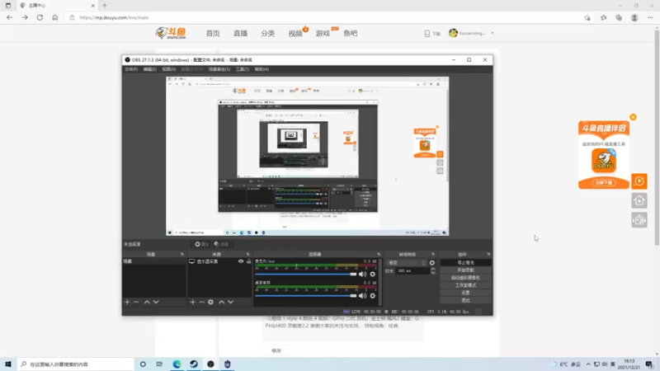Toggle visibility eye of 显示器采集 source
This screenshot has width=660, height=371.
(241, 261)
